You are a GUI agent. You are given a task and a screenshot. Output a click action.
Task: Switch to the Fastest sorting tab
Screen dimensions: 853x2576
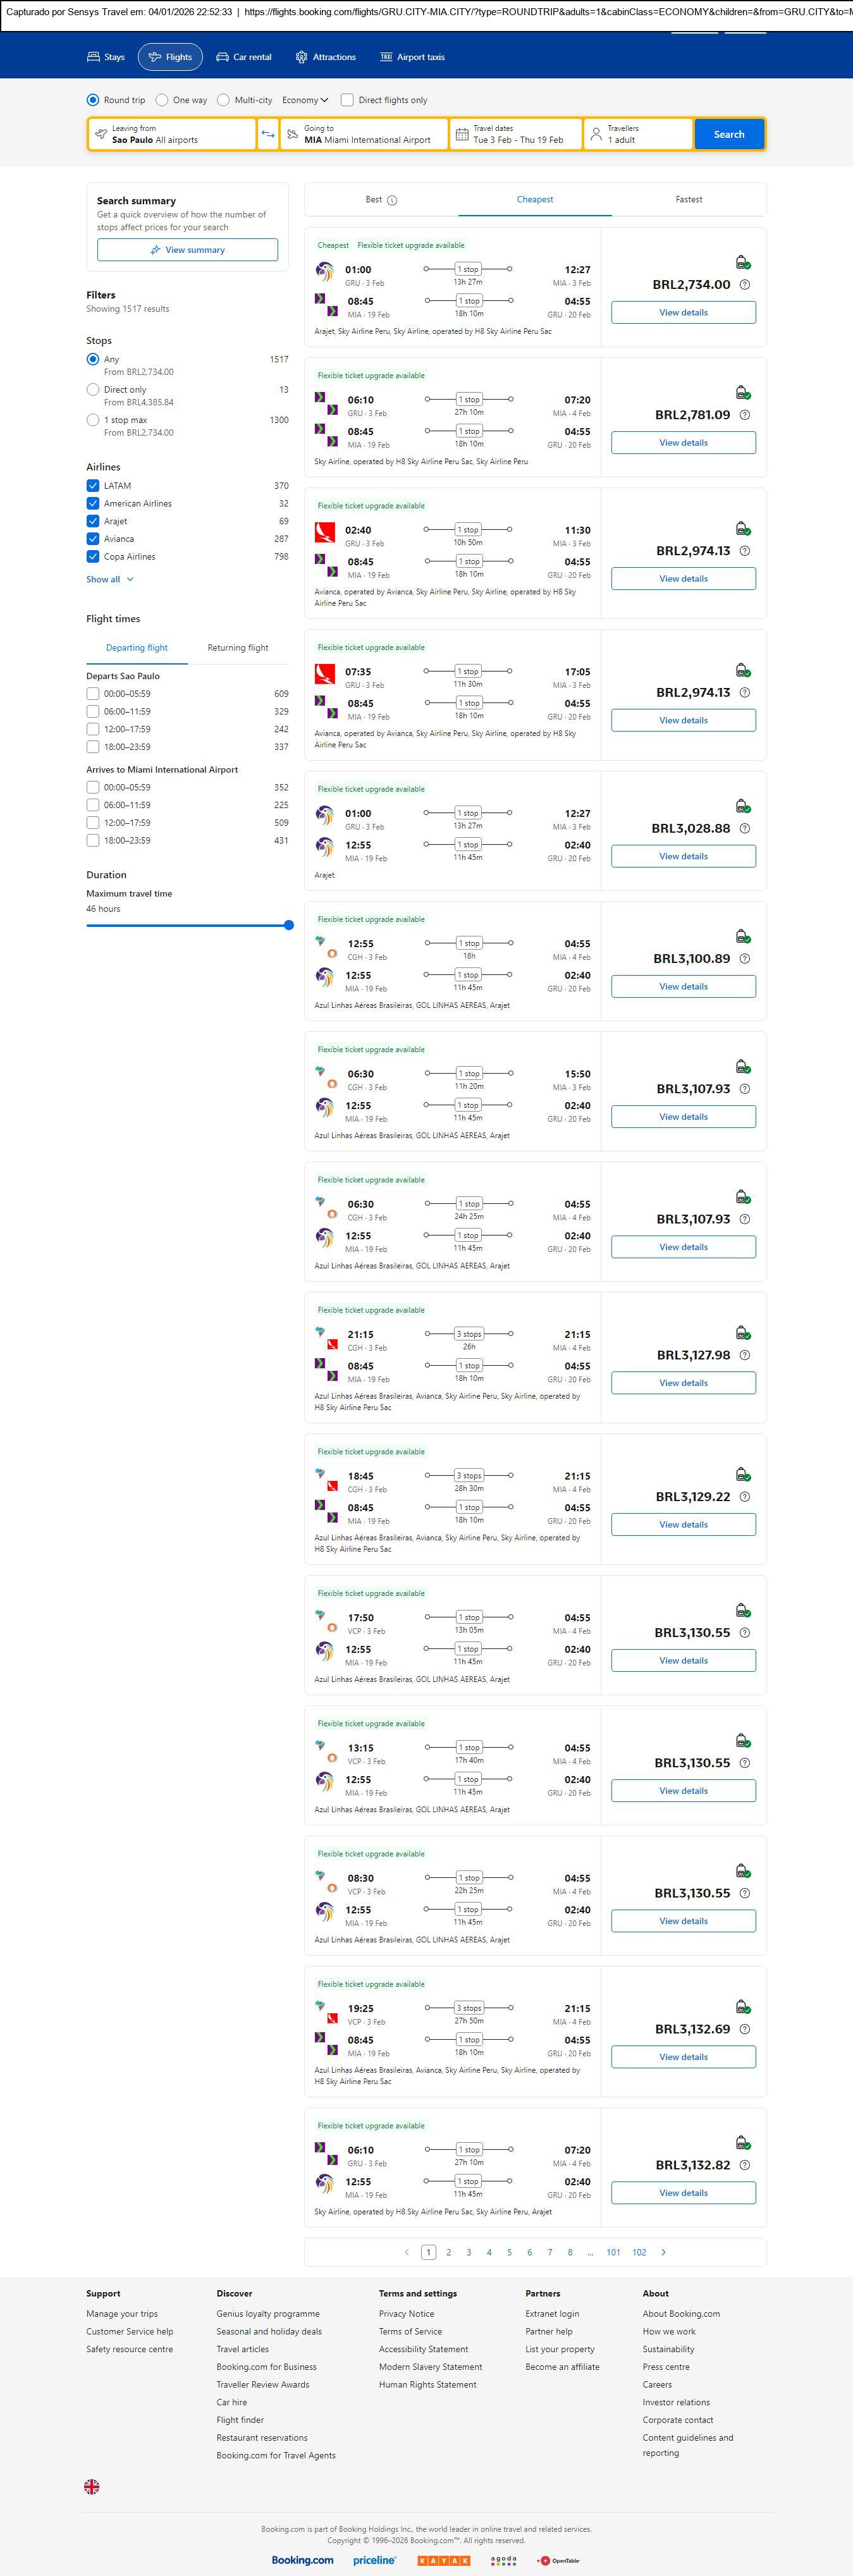pos(688,200)
